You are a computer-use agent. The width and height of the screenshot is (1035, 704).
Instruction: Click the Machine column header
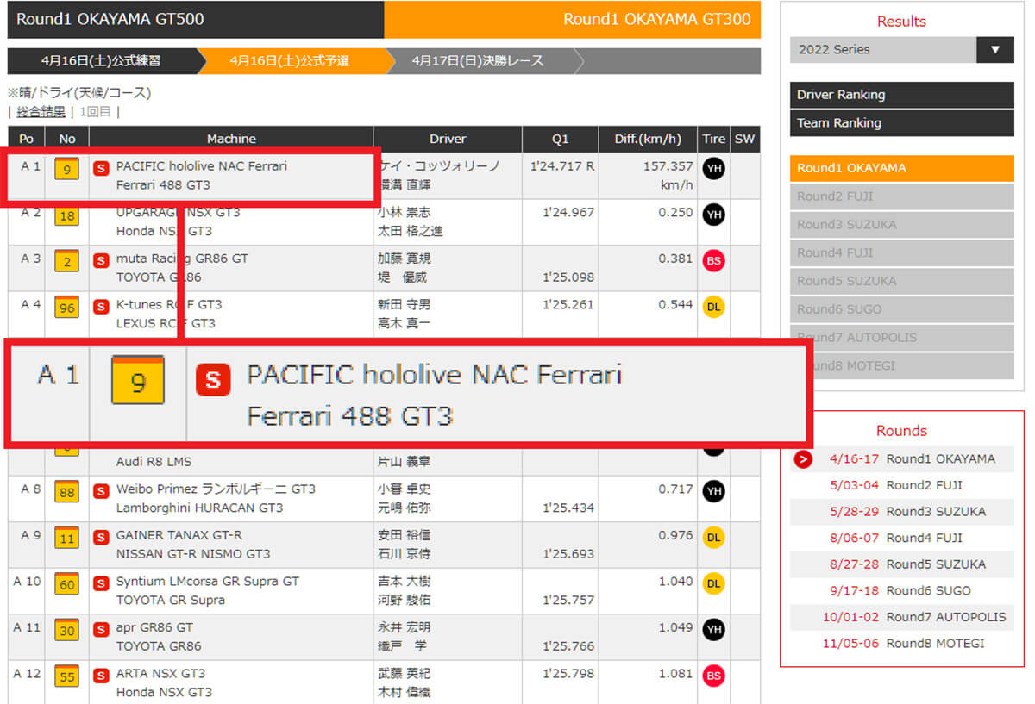click(x=231, y=139)
